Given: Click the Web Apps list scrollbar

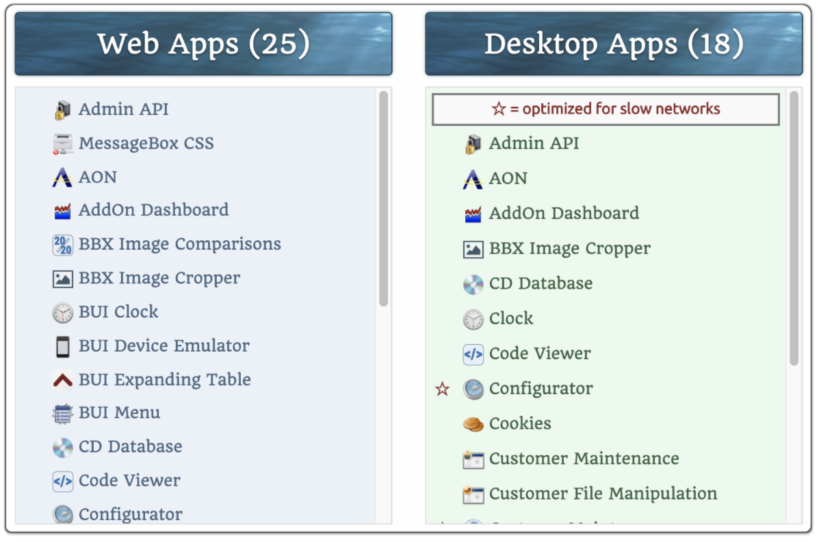Looking at the screenshot, I should pyautogui.click(x=384, y=198).
